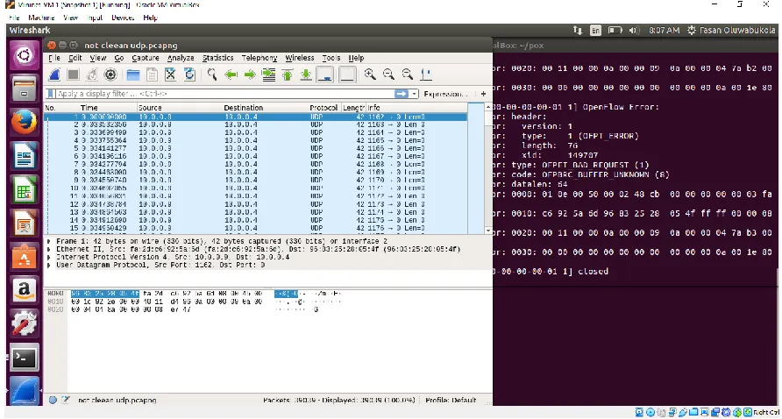Viewport: 782px width, 419px height.
Task: Open the File menu
Action: [x=53, y=58]
